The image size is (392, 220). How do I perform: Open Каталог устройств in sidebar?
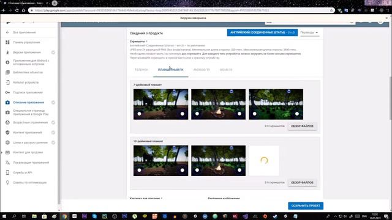(26, 82)
